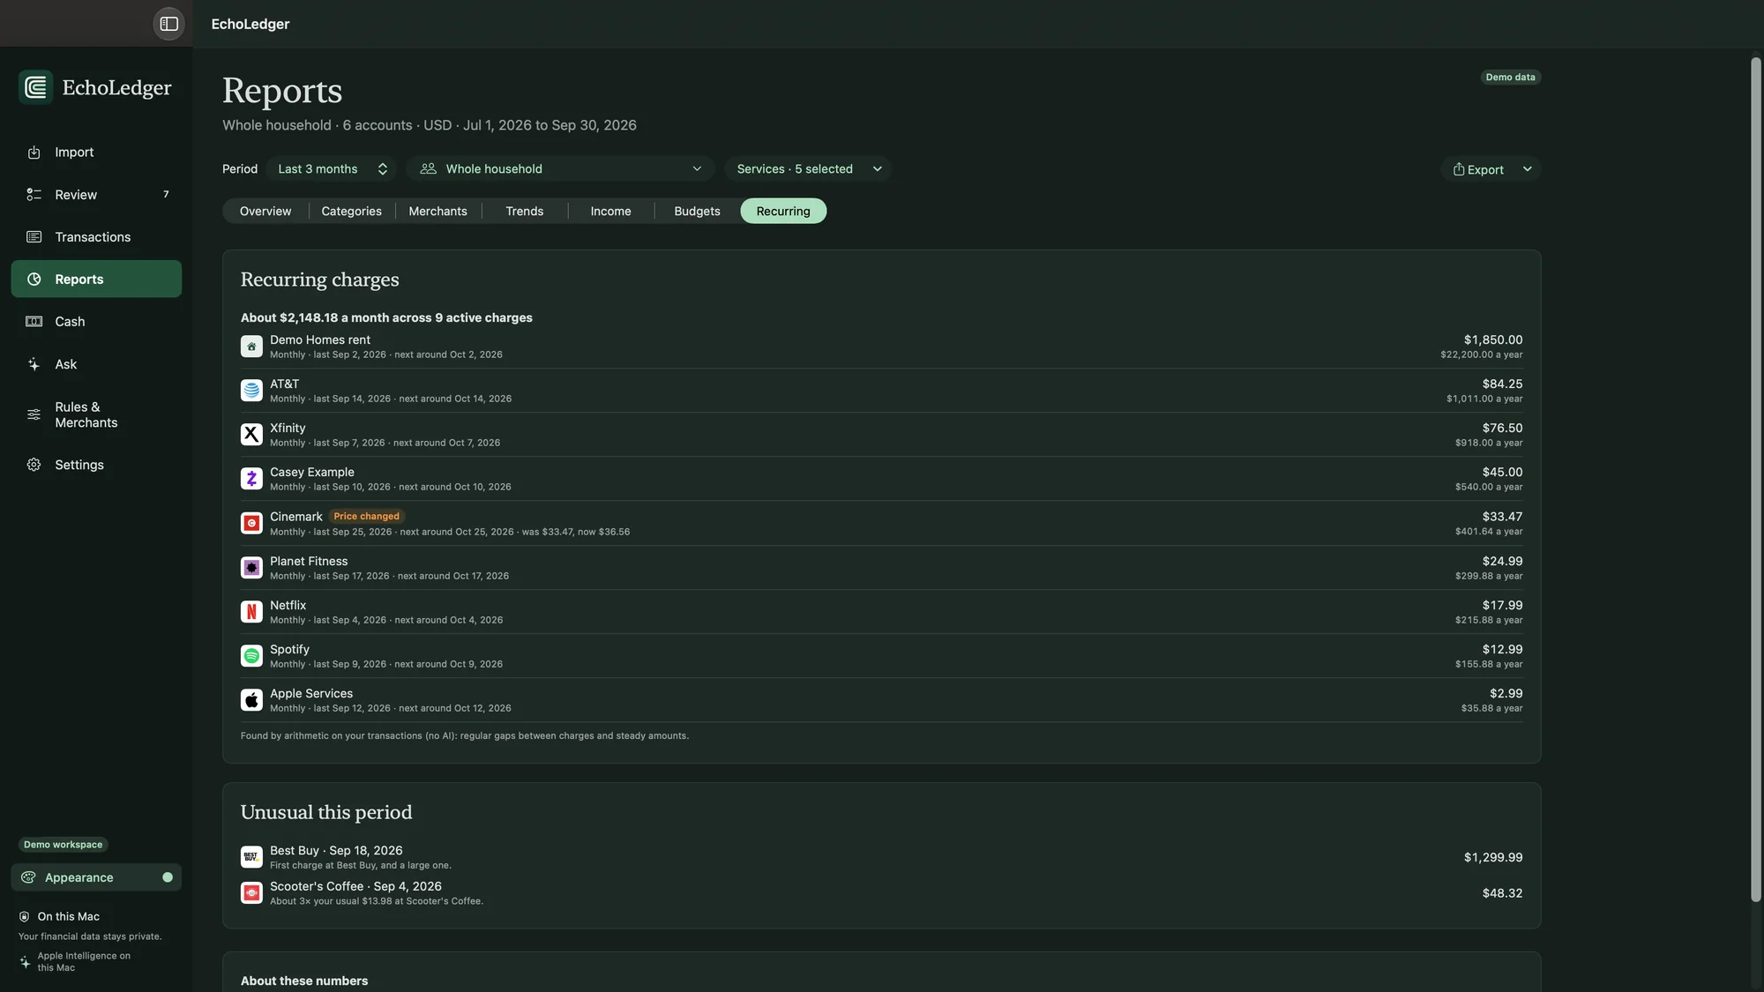Open the Appearance button
Image resolution: width=1764 pixels, height=992 pixels.
point(96,877)
